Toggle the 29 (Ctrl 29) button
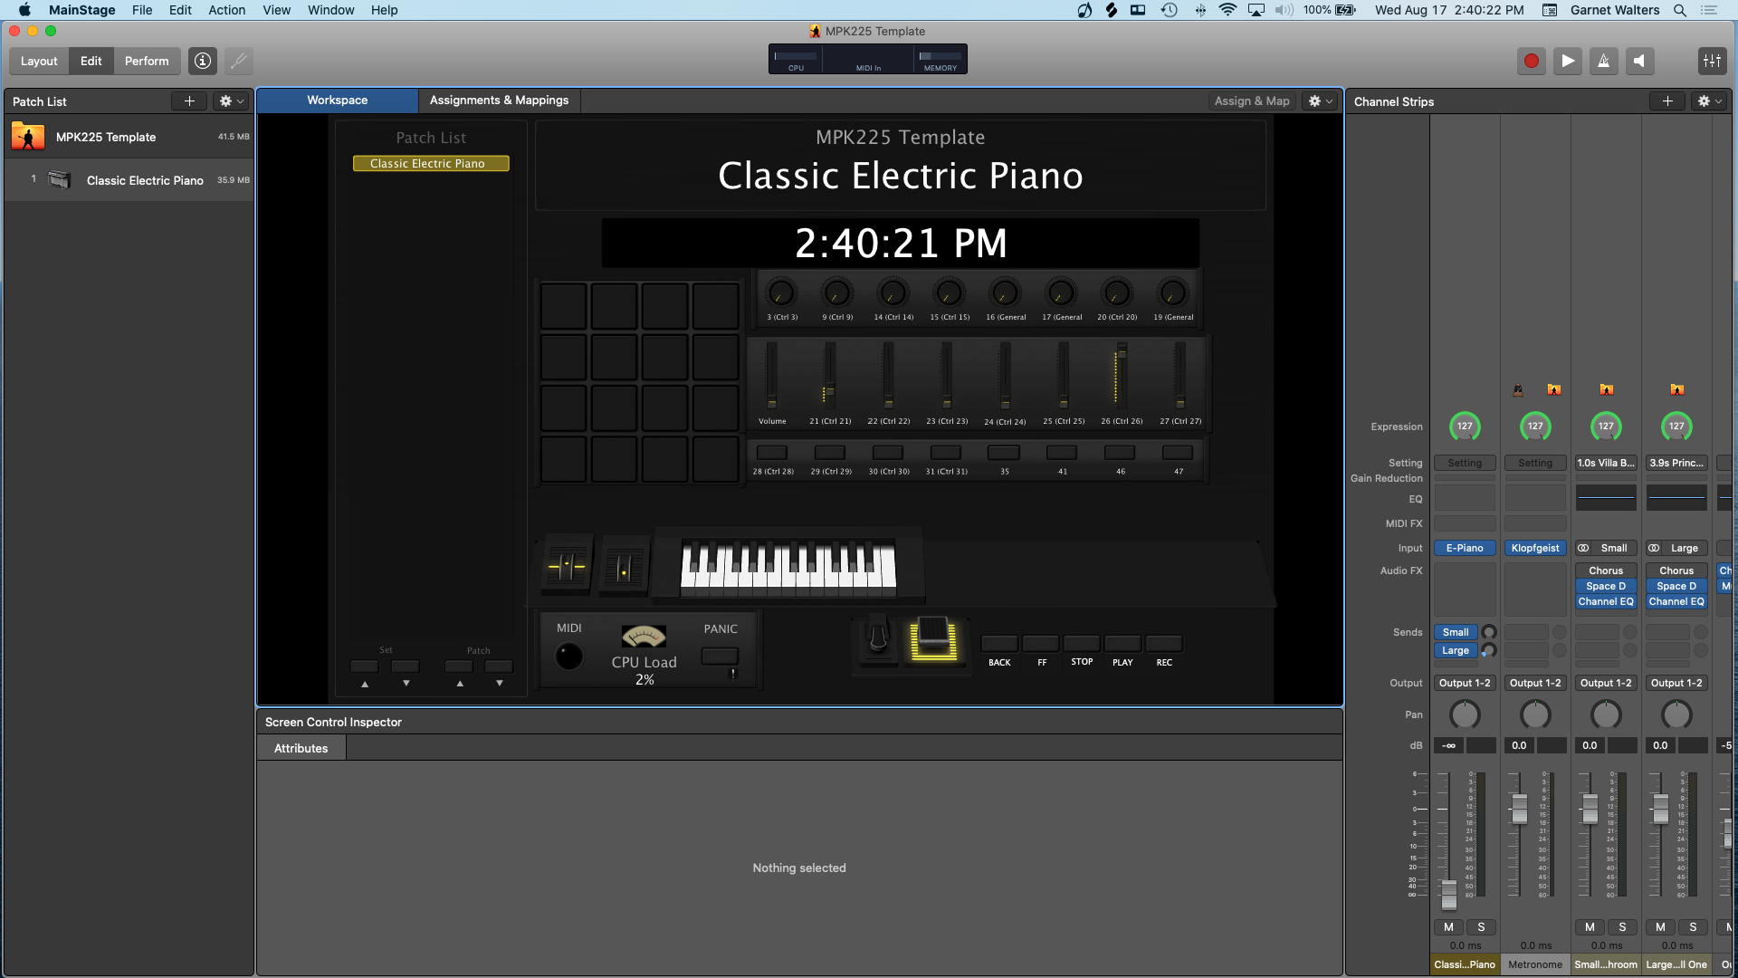The width and height of the screenshot is (1738, 978). point(830,452)
